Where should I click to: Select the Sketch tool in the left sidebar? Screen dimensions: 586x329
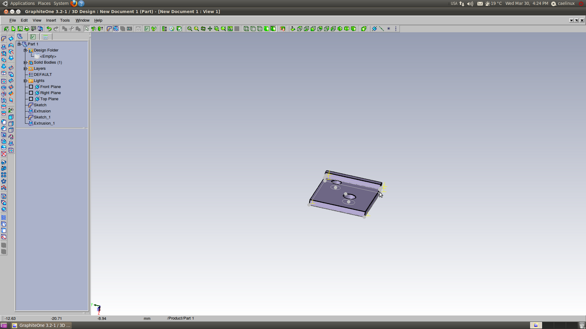tap(4, 38)
